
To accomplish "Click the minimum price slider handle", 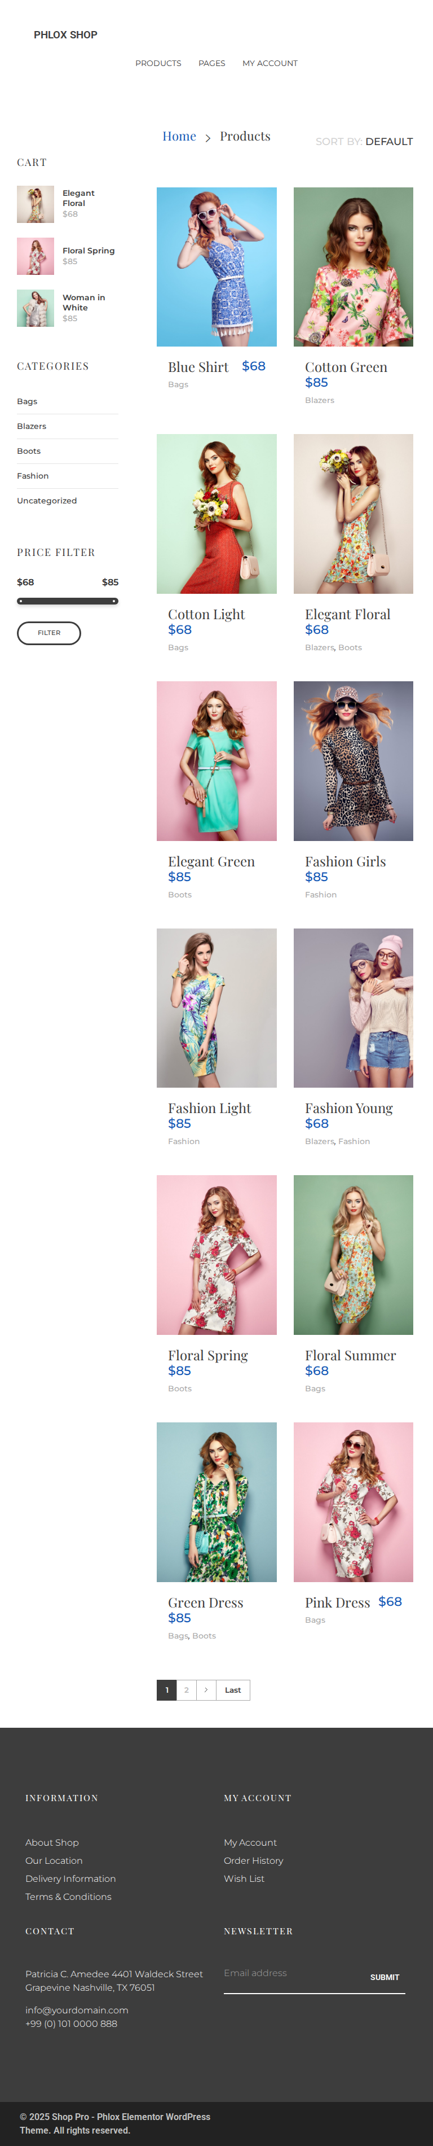I will tap(21, 601).
